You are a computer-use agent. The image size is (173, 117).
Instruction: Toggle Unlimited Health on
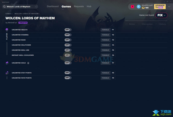pos(68,30)
